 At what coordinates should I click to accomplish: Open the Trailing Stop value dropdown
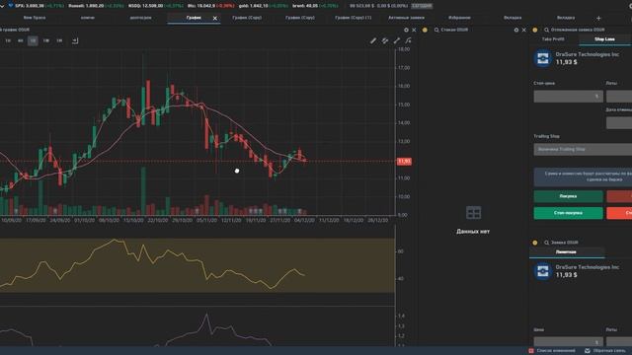583,149
